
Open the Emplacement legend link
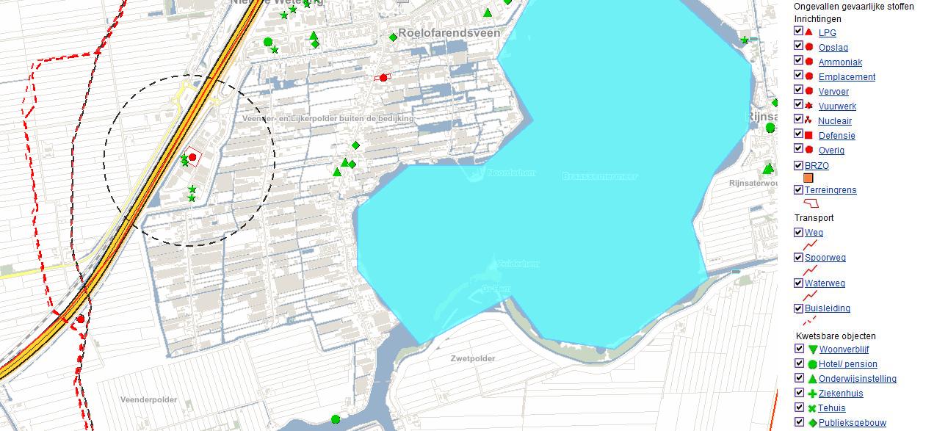tap(847, 77)
